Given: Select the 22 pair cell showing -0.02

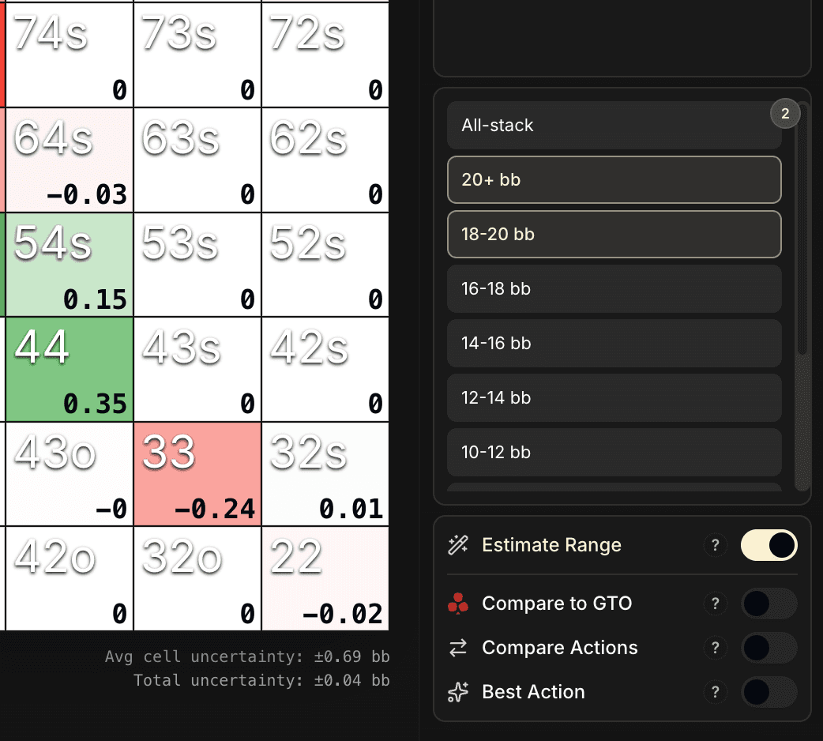Looking at the screenshot, I should point(325,578).
